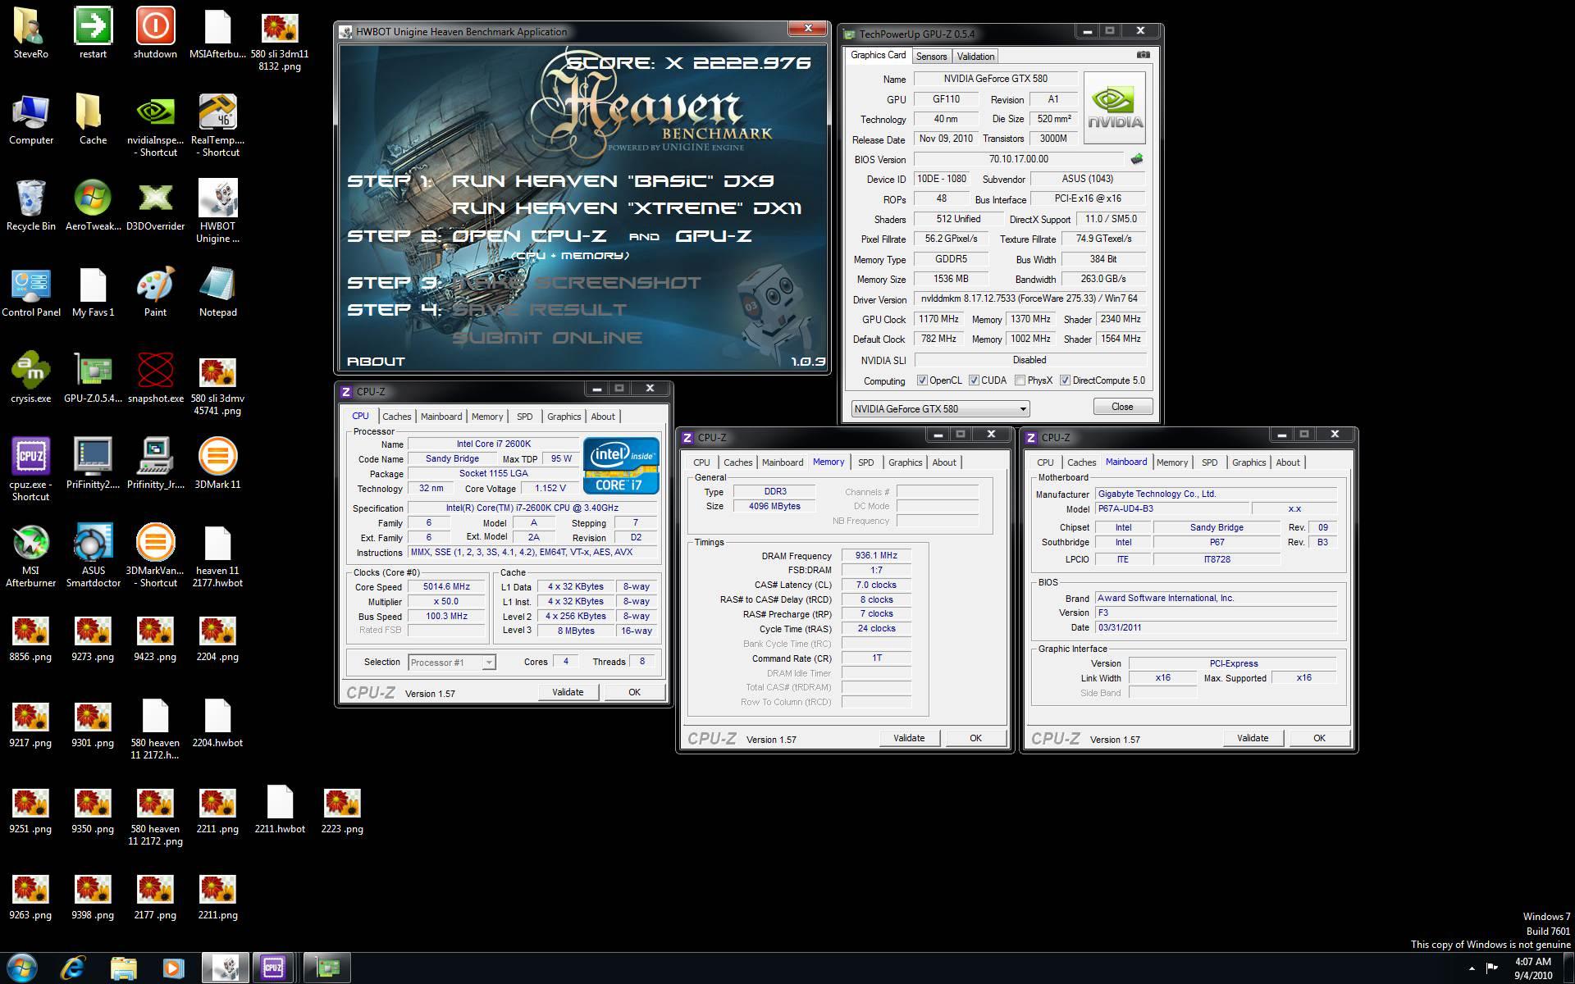Open 3DMarkVantage shortcut icon
Screen dimensions: 1575x984
coord(155,543)
